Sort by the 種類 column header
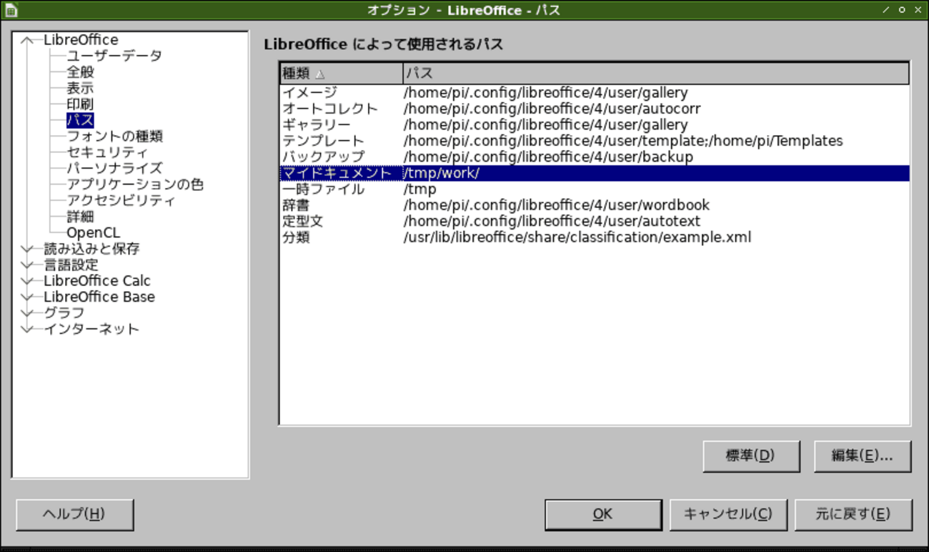 (341, 73)
